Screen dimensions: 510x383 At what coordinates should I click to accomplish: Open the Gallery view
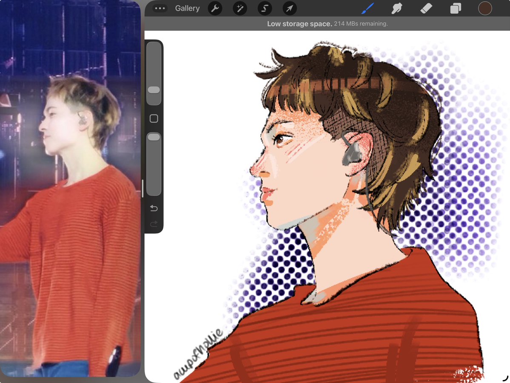pos(187,8)
